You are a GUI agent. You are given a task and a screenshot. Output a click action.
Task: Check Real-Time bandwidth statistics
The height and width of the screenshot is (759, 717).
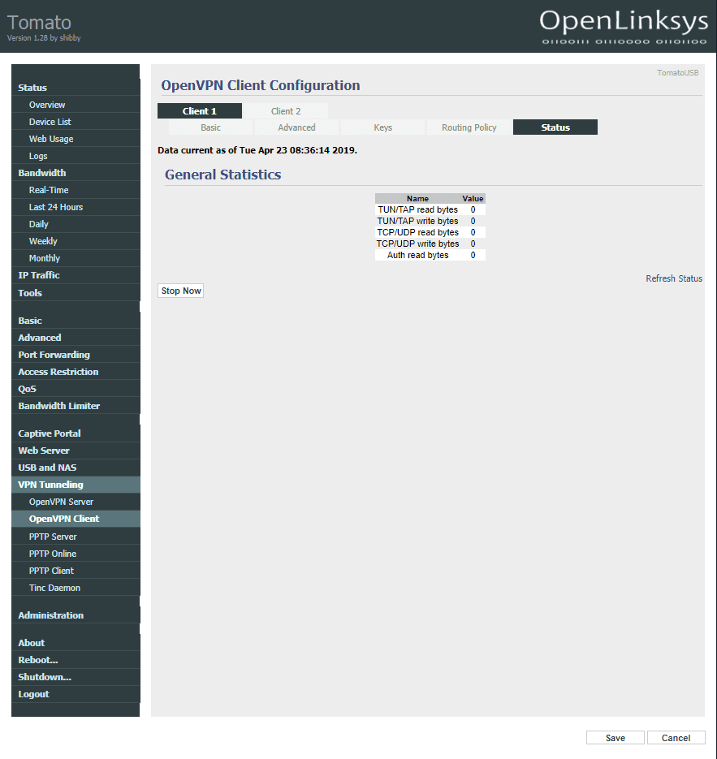pos(49,189)
